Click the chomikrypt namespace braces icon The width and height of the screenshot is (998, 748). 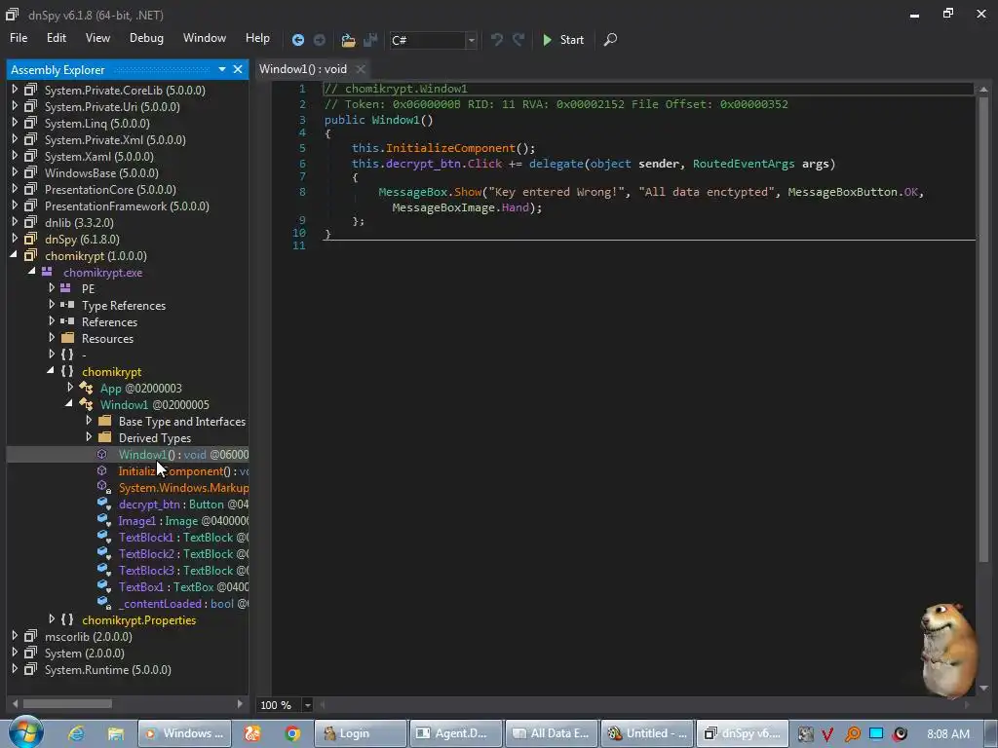coord(67,371)
